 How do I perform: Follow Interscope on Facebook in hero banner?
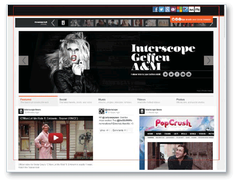[x=177, y=74]
